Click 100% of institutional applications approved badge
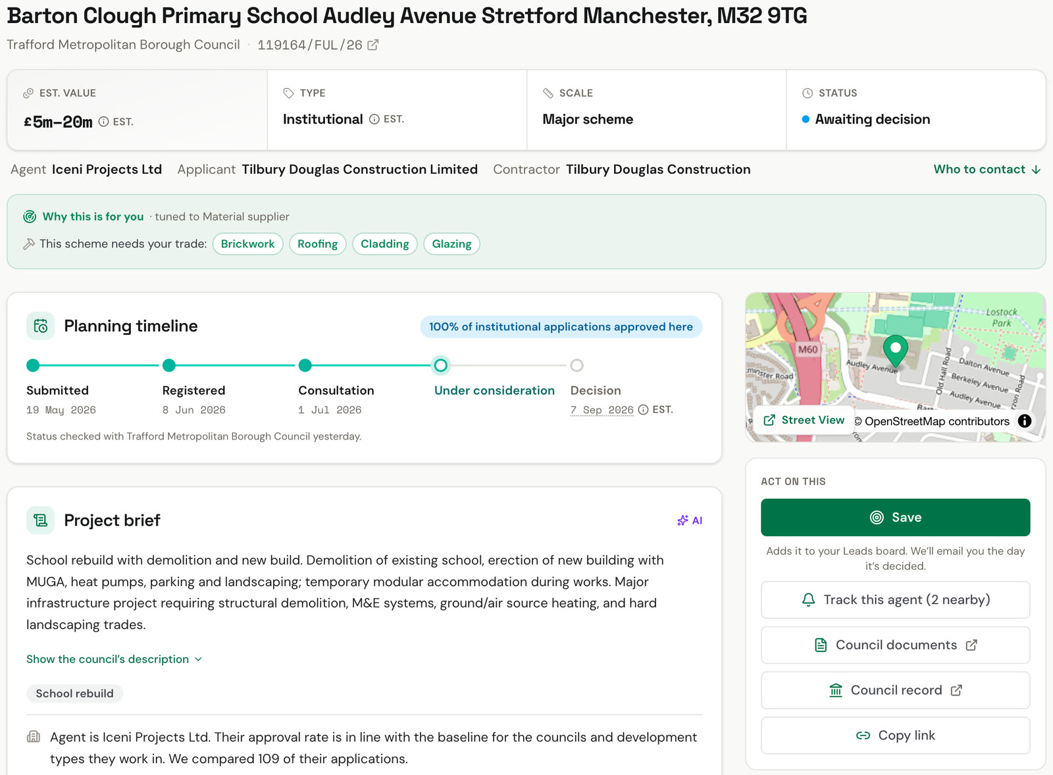1053x775 pixels. point(561,327)
